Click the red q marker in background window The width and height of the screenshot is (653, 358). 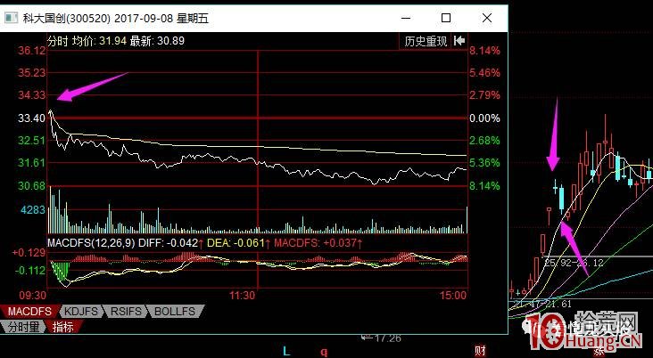[324, 352]
